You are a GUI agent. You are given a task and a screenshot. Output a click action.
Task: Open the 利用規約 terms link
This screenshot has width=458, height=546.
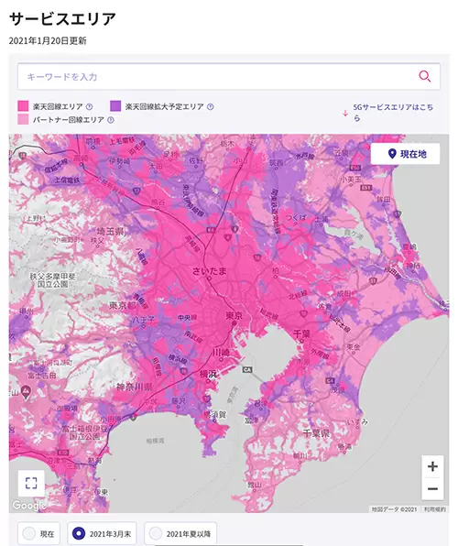(434, 509)
